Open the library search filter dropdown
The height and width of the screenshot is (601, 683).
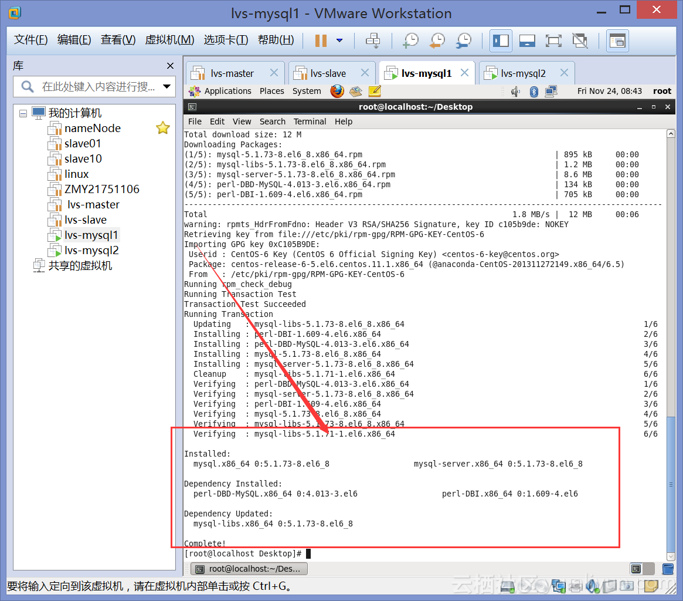click(x=166, y=86)
